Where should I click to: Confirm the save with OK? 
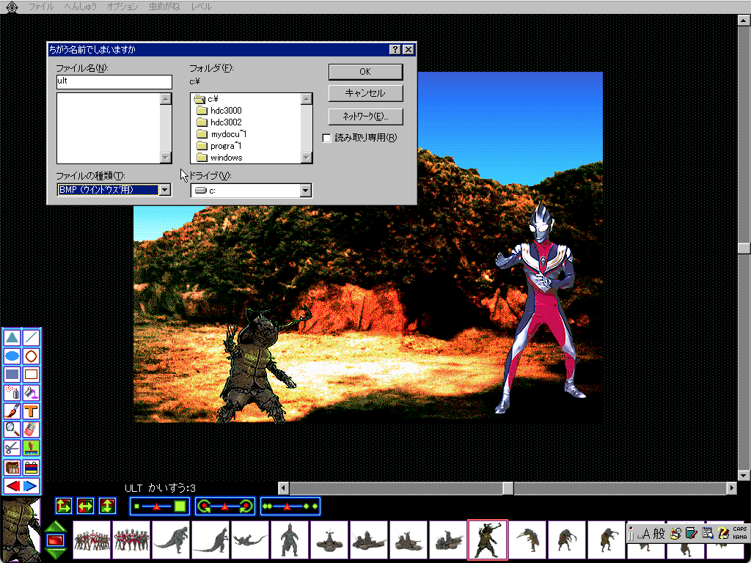[365, 72]
